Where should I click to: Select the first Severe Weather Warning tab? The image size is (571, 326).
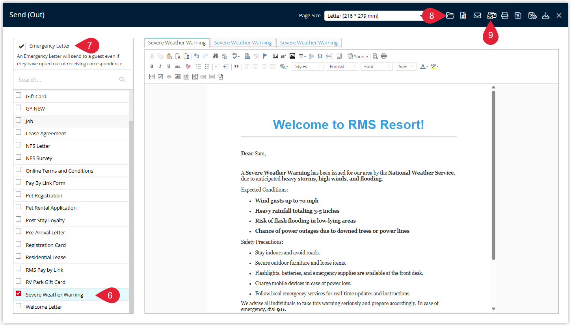[x=177, y=42]
